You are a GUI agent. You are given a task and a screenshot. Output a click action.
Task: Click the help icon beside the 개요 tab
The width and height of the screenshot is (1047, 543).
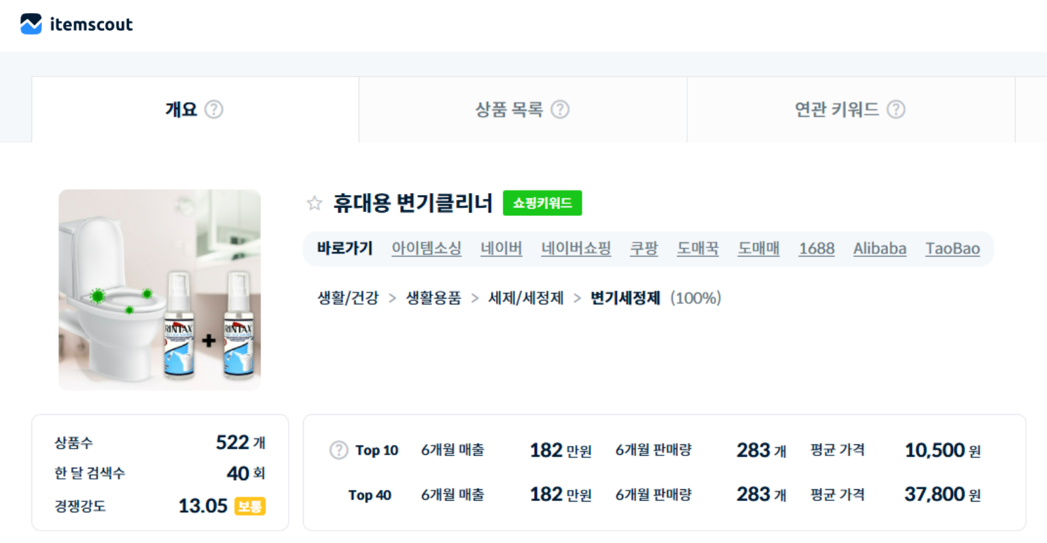(214, 109)
